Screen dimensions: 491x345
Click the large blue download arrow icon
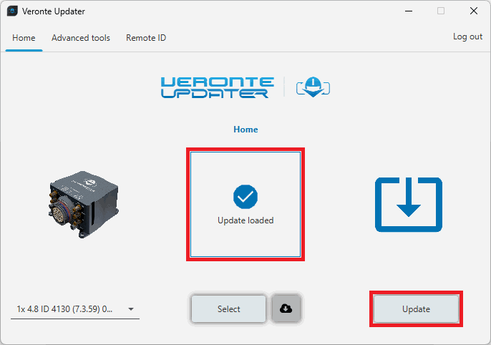(408, 205)
